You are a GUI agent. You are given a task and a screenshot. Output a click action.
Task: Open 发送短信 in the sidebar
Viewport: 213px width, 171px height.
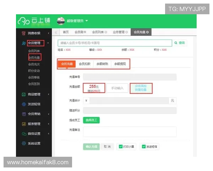click(34, 104)
